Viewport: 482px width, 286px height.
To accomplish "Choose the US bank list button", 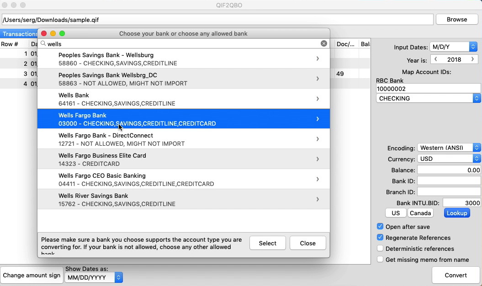I will 396,213.
